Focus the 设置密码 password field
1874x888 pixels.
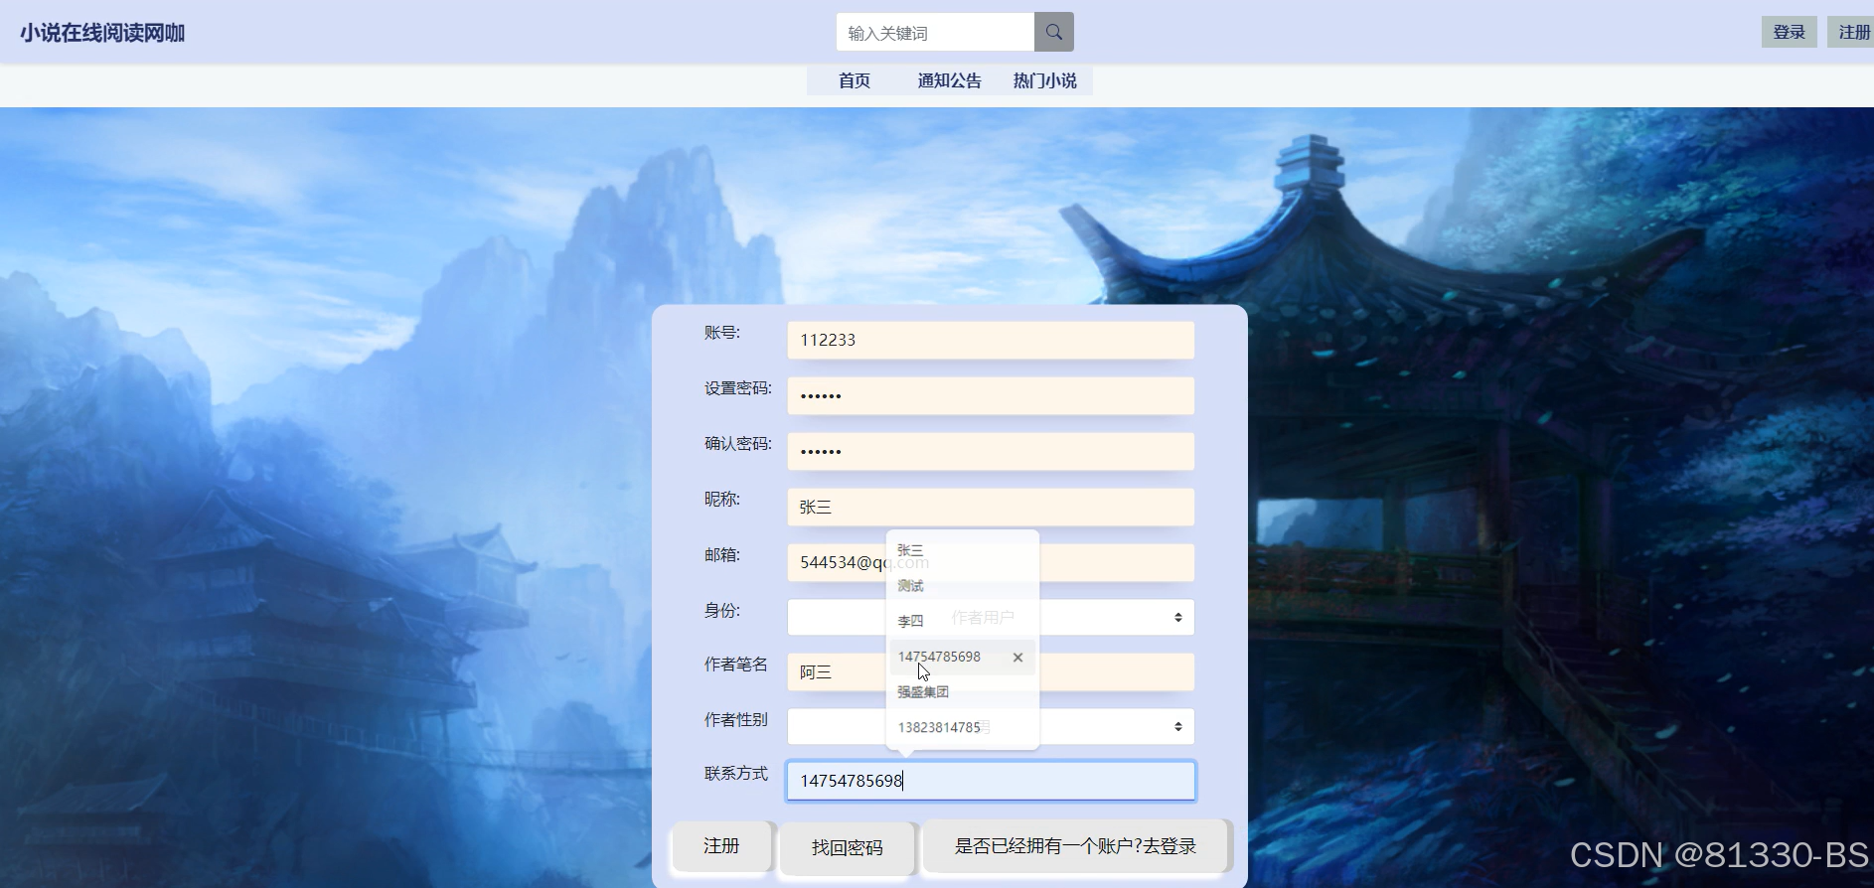pos(991,395)
